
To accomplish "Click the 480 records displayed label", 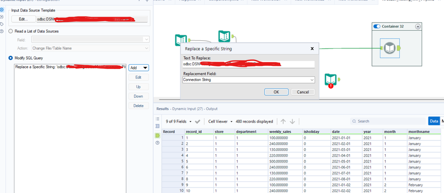I will (254, 121).
